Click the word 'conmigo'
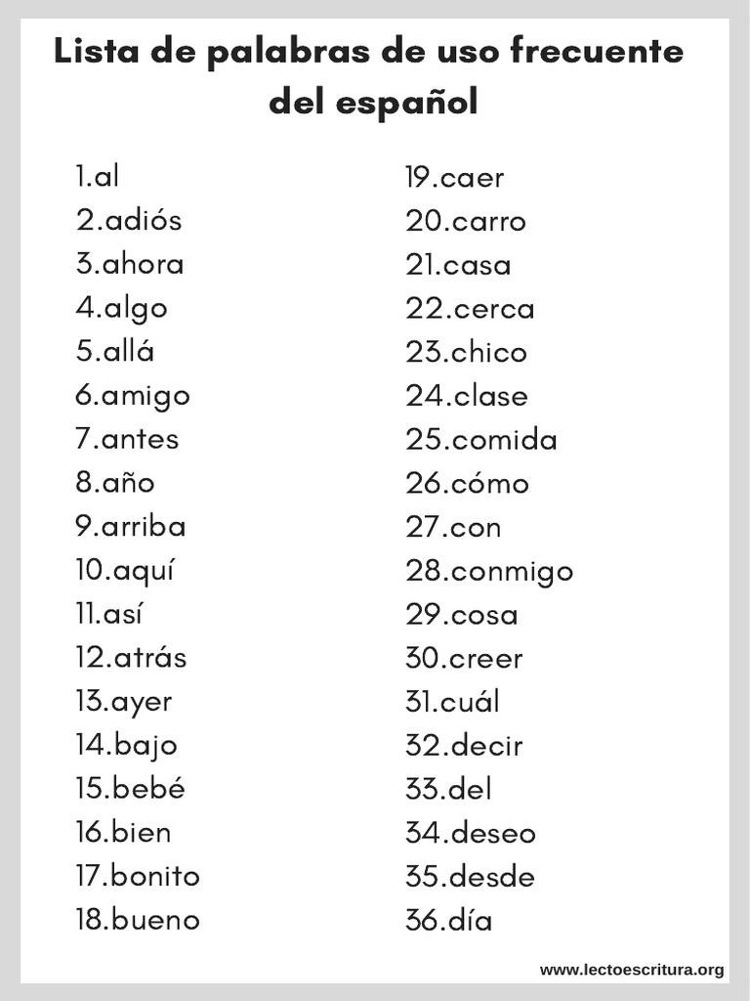 pyautogui.click(x=512, y=571)
